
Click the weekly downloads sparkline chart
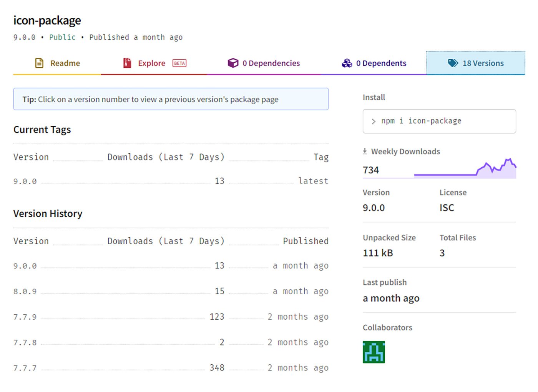[x=465, y=169]
